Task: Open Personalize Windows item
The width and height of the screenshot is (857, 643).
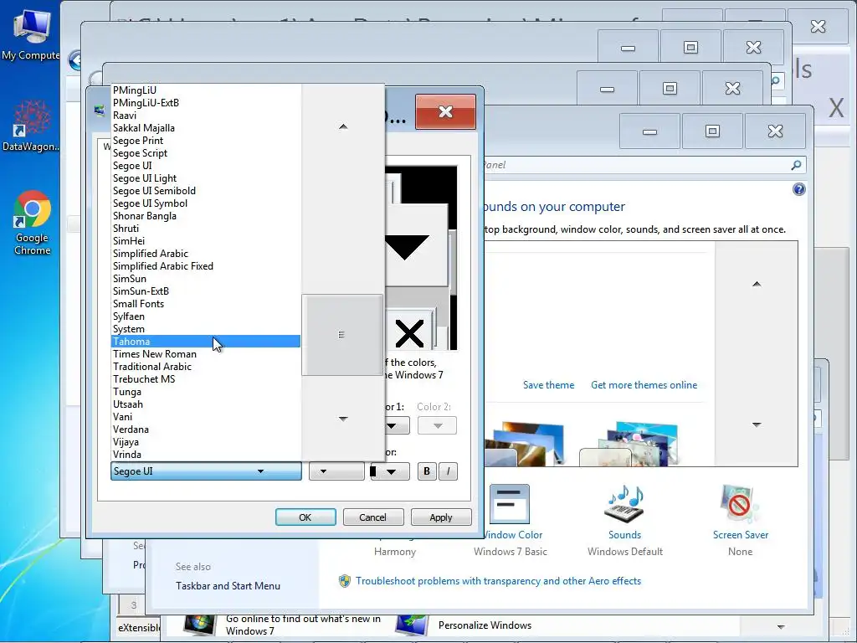Action: pyautogui.click(x=485, y=625)
